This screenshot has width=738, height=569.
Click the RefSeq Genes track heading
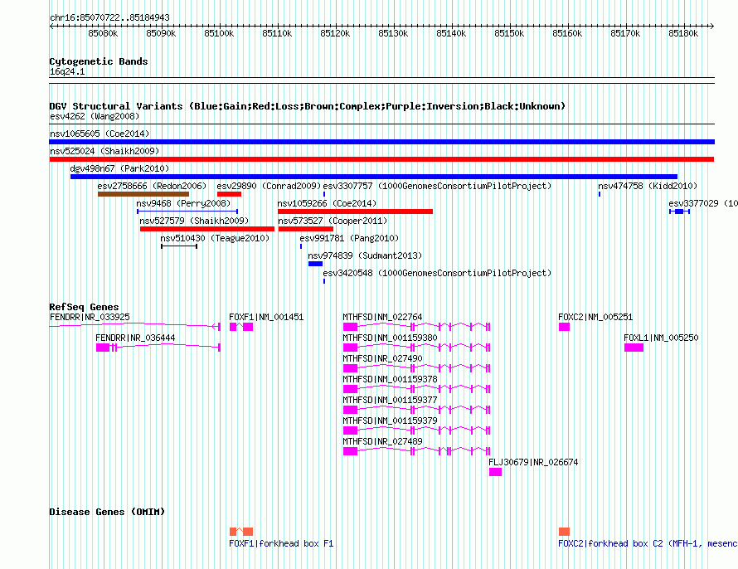click(x=84, y=307)
